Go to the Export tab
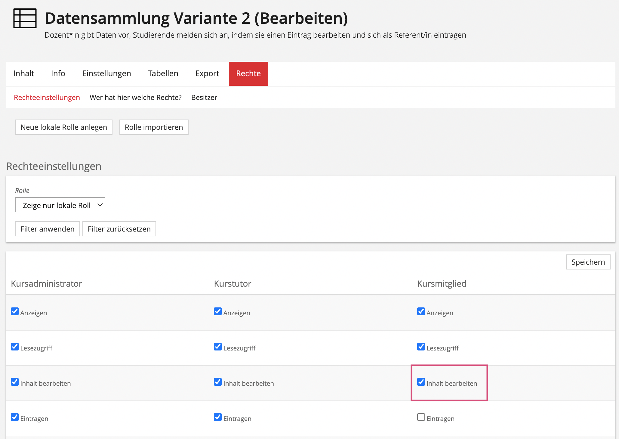The image size is (619, 439). [207, 73]
